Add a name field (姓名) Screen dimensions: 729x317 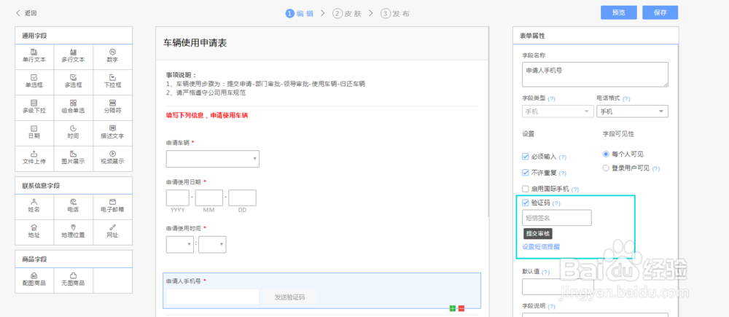tap(34, 206)
